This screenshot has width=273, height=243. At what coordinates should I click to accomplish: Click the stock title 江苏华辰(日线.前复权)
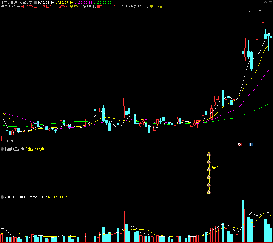(17, 3)
